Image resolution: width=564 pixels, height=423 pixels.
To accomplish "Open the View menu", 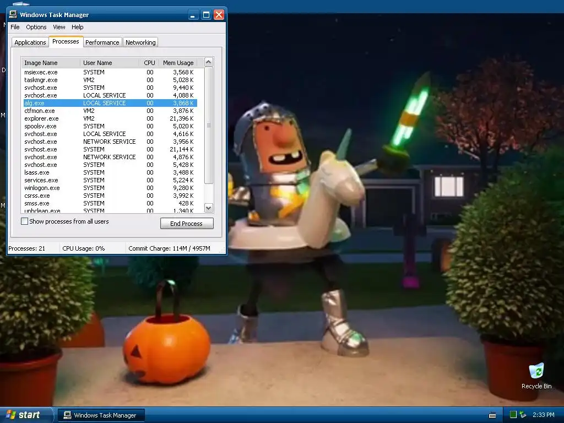I will [59, 27].
